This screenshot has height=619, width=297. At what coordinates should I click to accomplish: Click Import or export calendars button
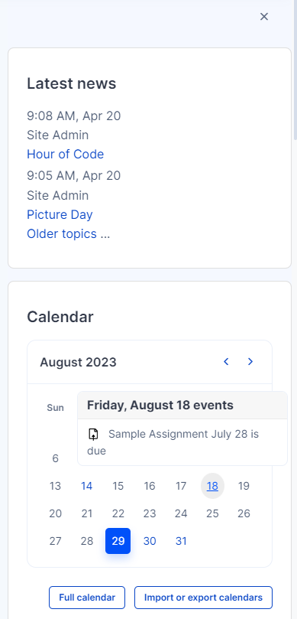click(x=203, y=598)
